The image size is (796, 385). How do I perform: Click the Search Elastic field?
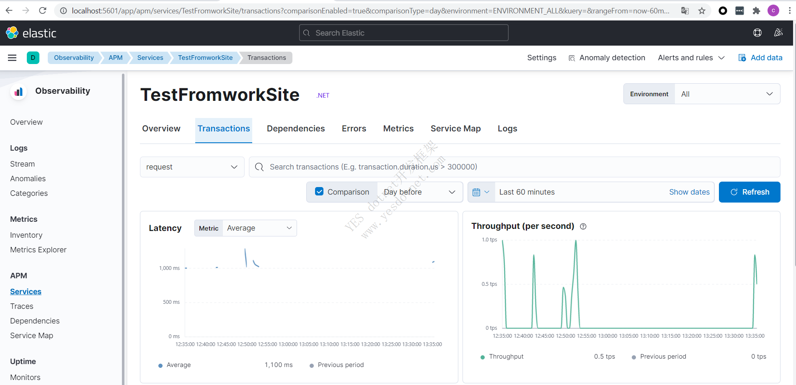click(404, 33)
